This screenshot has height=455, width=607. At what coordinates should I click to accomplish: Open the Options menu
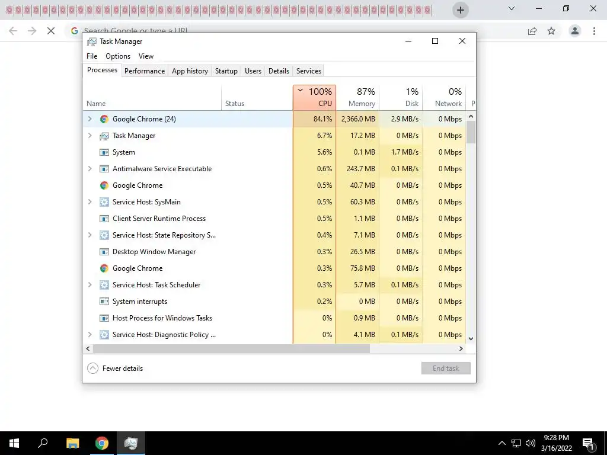118,56
